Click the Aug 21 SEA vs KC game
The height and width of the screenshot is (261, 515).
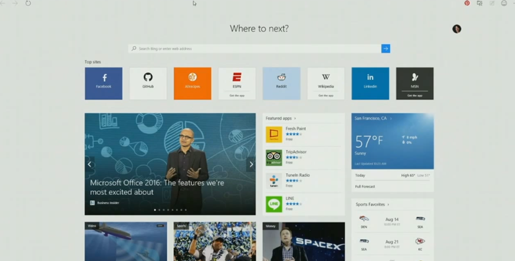[392, 244]
